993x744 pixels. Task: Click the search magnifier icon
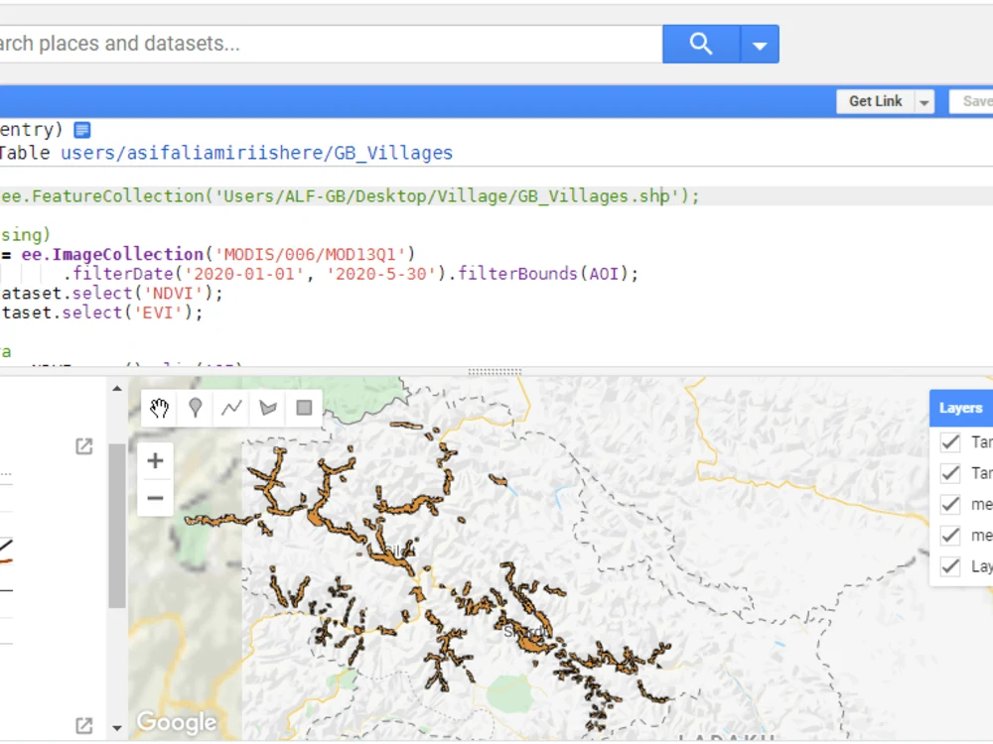700,44
